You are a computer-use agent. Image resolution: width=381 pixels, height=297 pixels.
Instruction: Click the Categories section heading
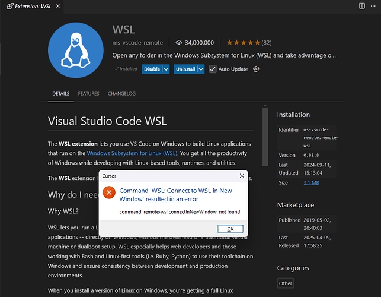(x=293, y=268)
